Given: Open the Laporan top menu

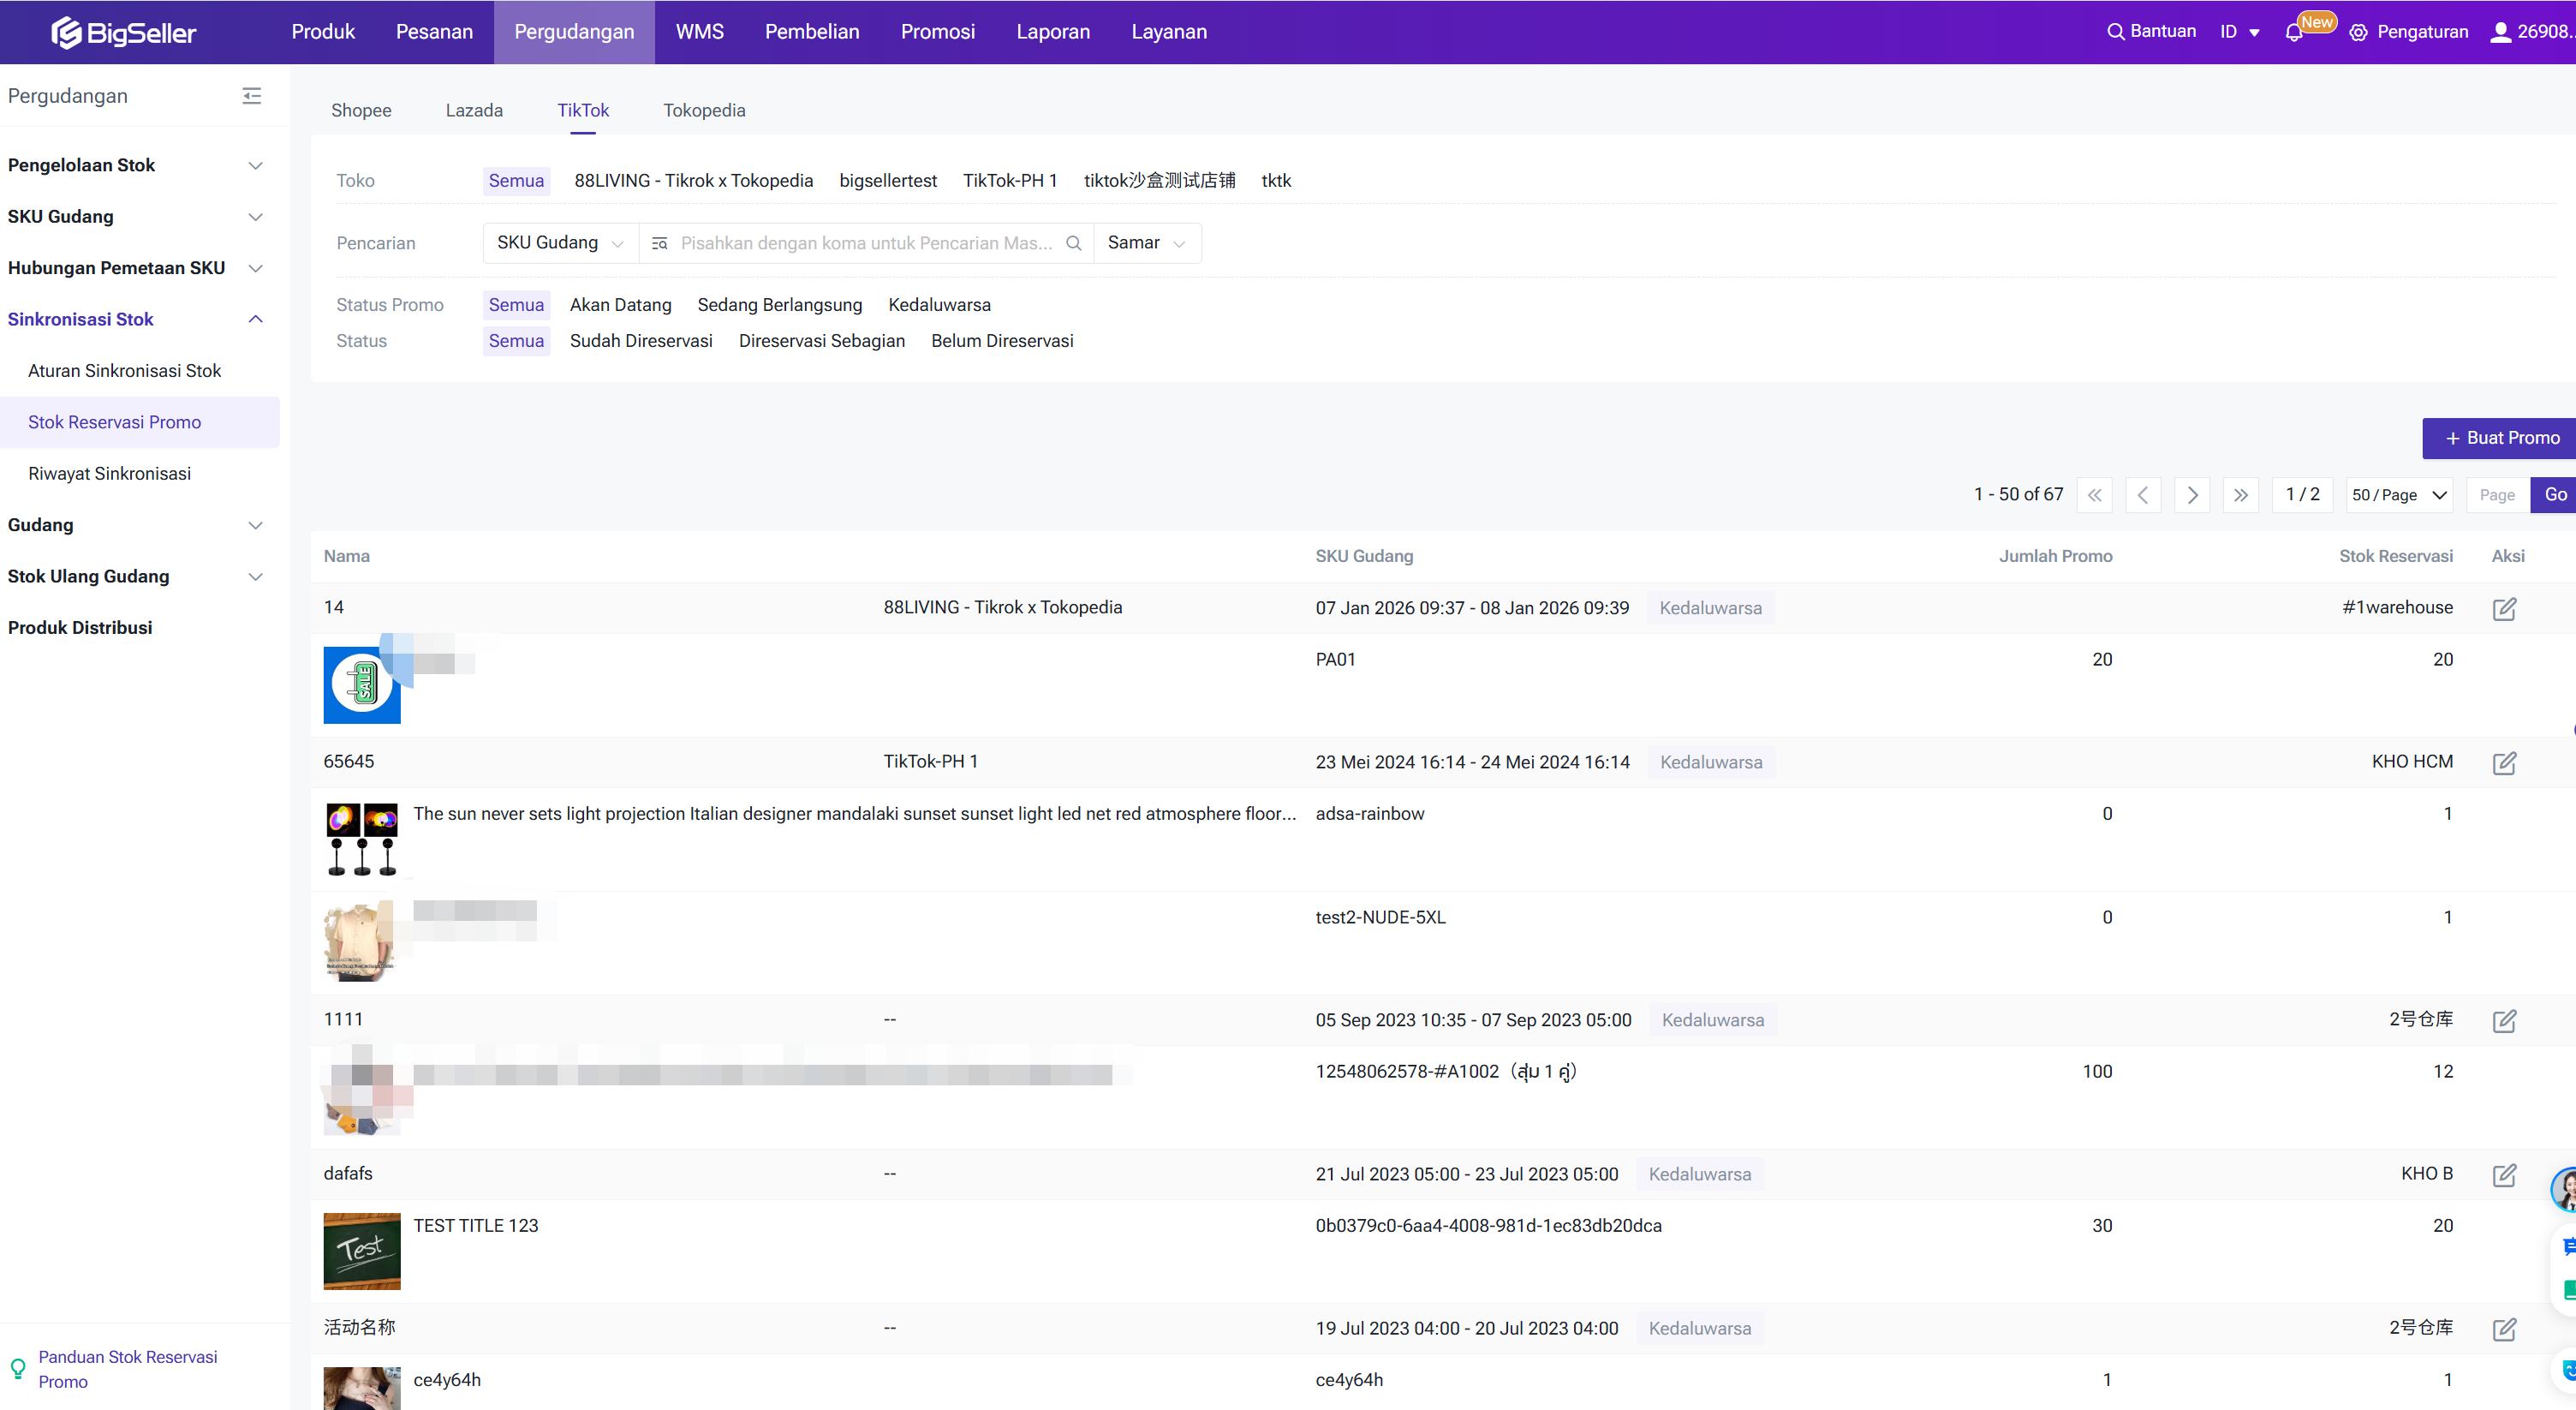Looking at the screenshot, I should click(x=1052, y=32).
